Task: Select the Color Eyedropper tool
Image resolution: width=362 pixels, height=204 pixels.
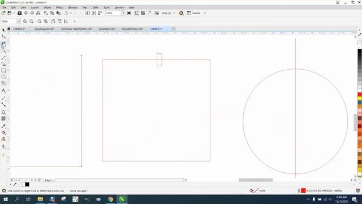Action: coord(3,126)
